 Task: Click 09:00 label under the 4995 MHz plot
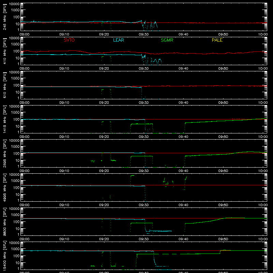pos(25,205)
